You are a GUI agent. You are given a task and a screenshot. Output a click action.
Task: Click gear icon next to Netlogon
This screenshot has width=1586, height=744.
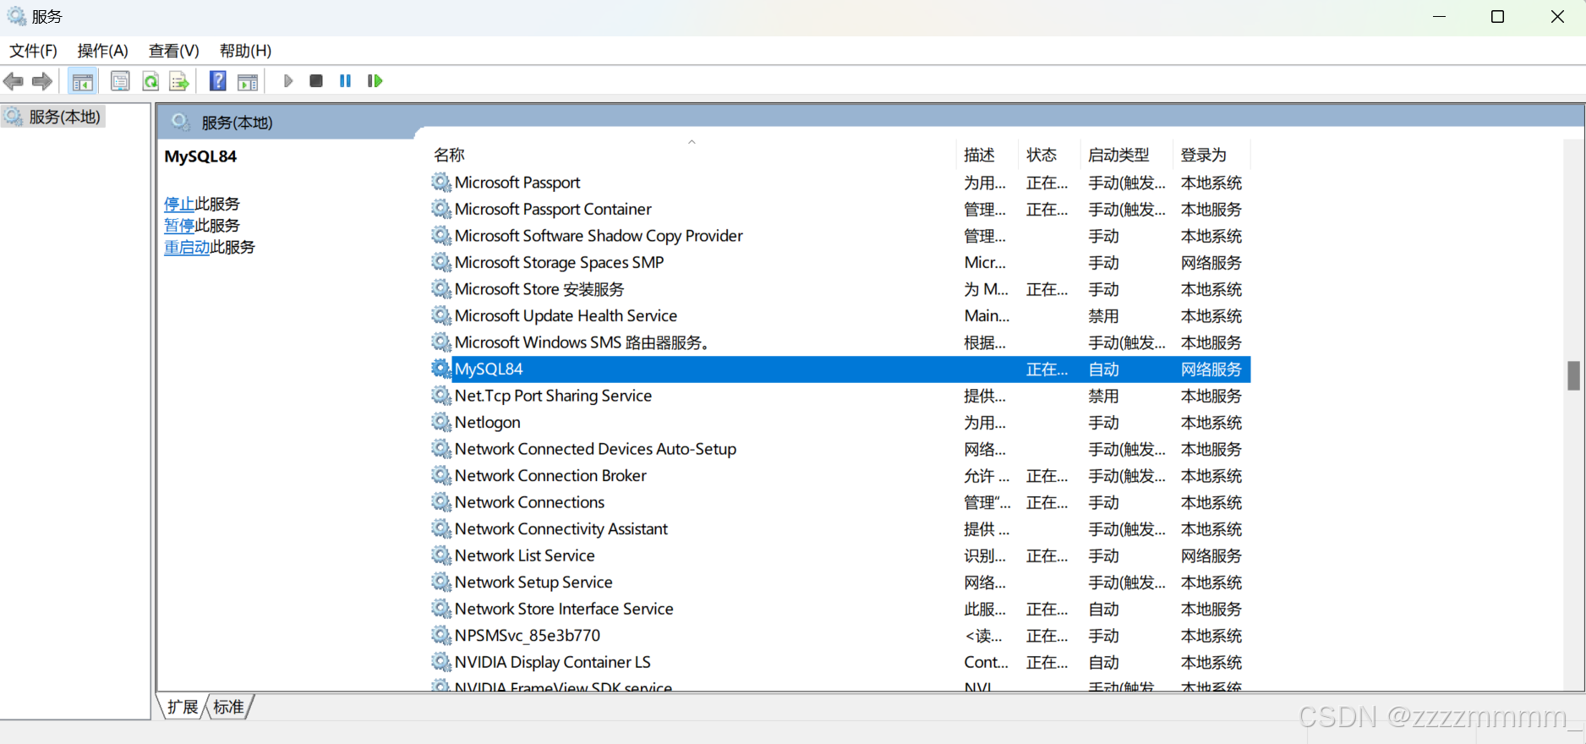click(441, 422)
